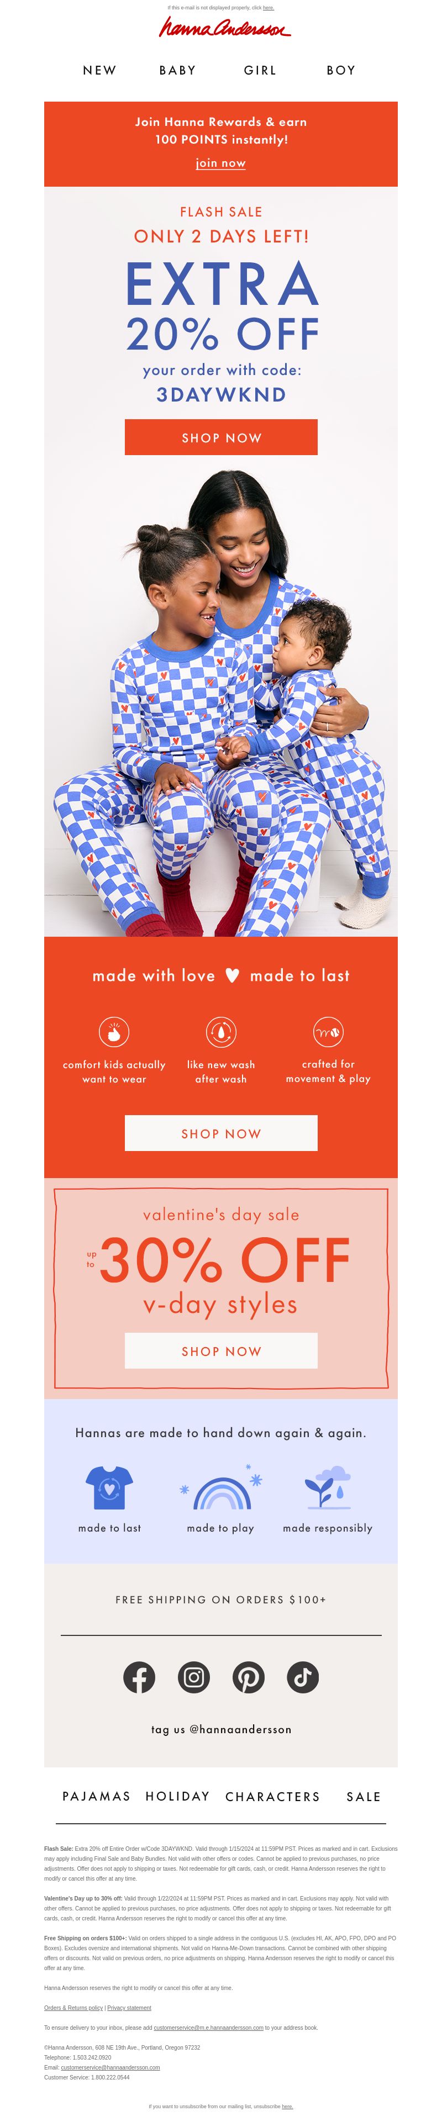Open the BABY navigation menu item
Viewport: 442px width, 2122px height.
[x=177, y=71]
